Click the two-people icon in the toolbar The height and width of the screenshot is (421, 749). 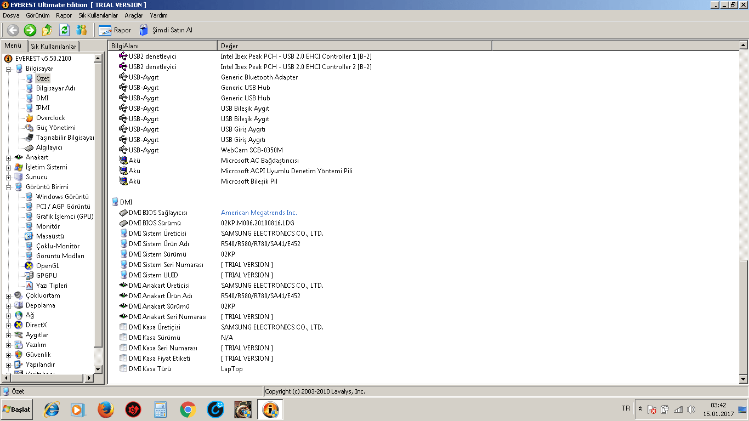tap(81, 30)
